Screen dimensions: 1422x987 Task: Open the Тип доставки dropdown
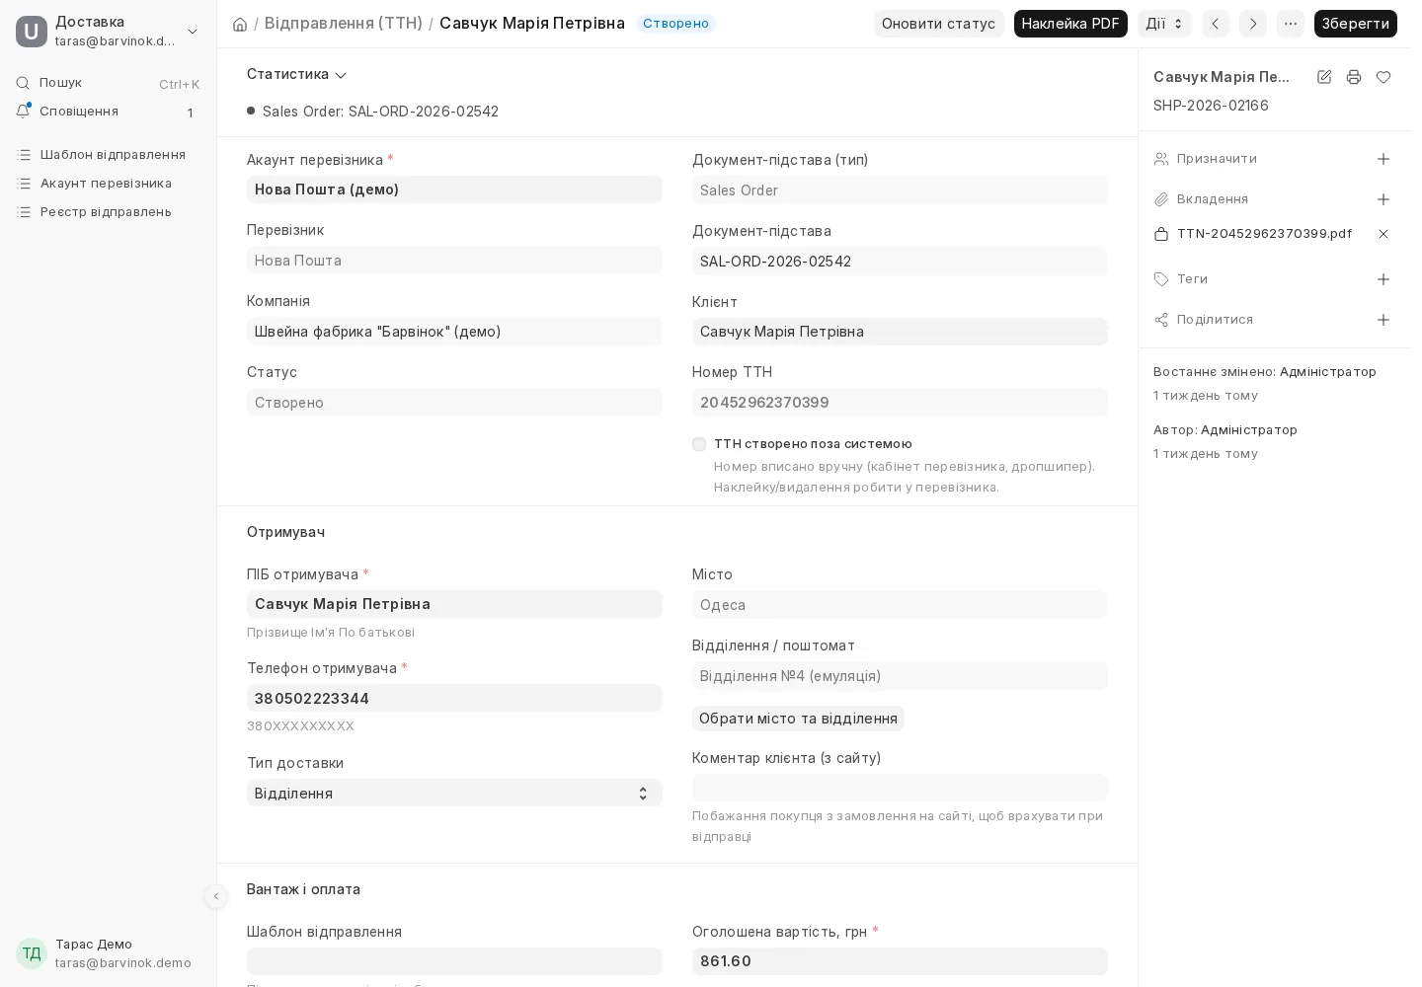click(454, 793)
